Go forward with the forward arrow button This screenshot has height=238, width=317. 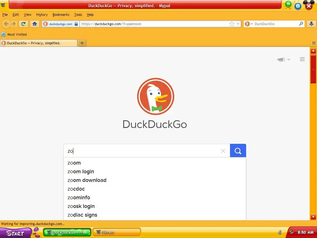[x=14, y=24]
